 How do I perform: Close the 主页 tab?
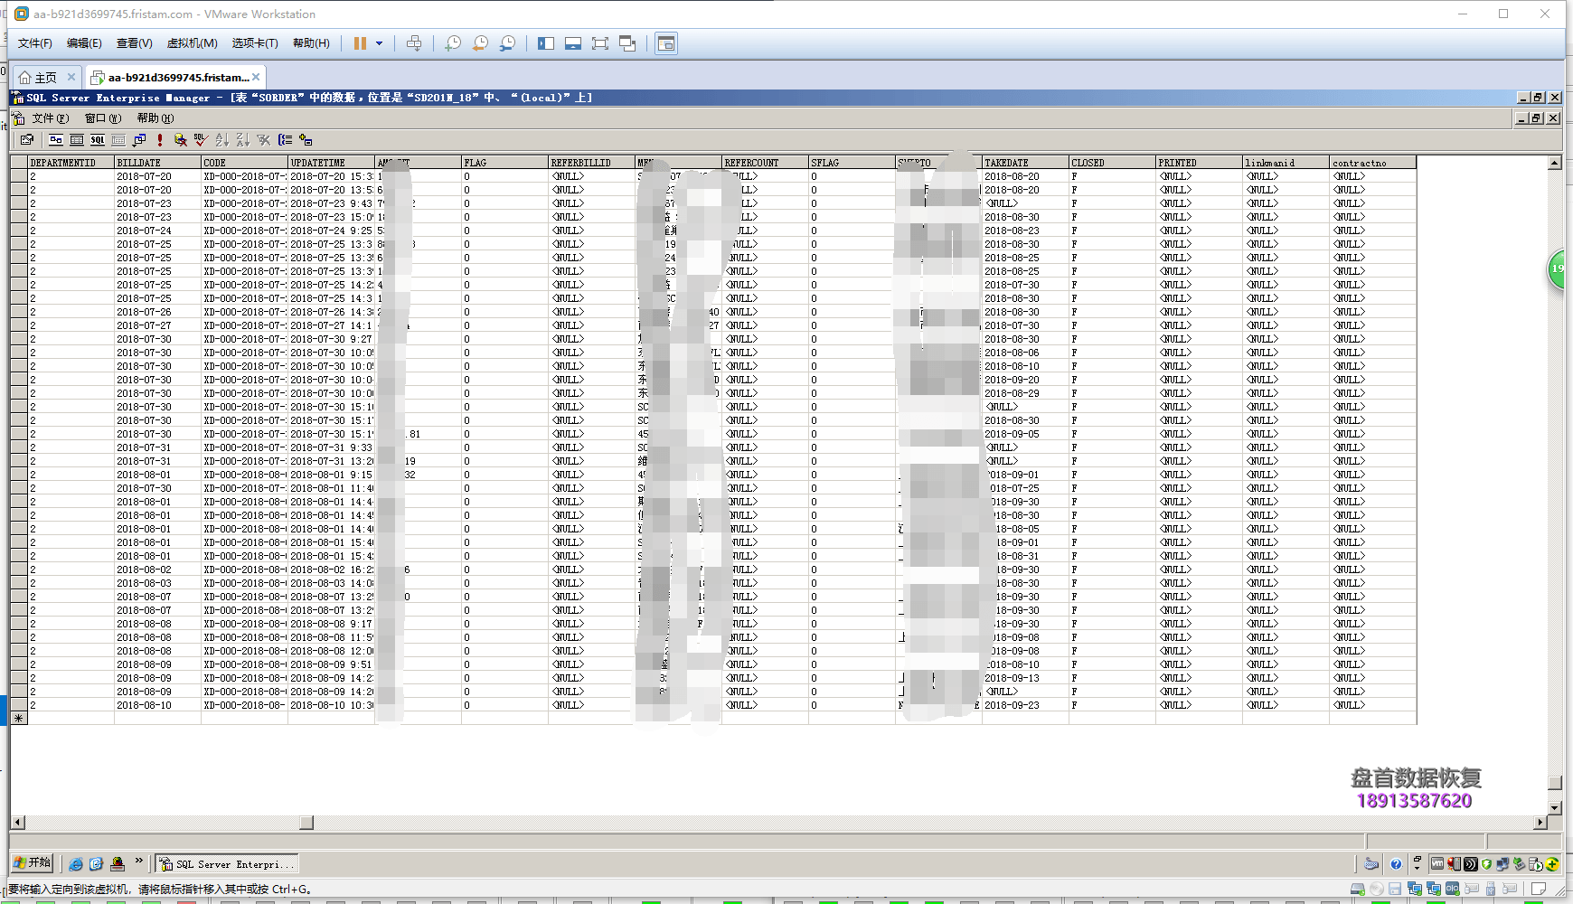[71, 77]
